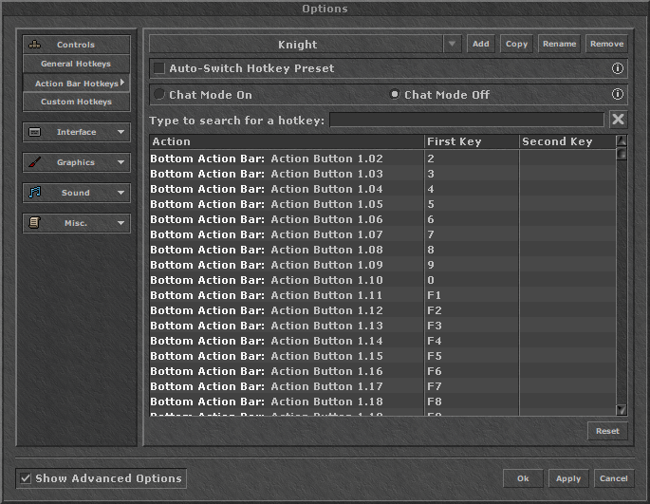Click the Misc. scroll icon
This screenshot has height=504, width=650.
coord(34,223)
